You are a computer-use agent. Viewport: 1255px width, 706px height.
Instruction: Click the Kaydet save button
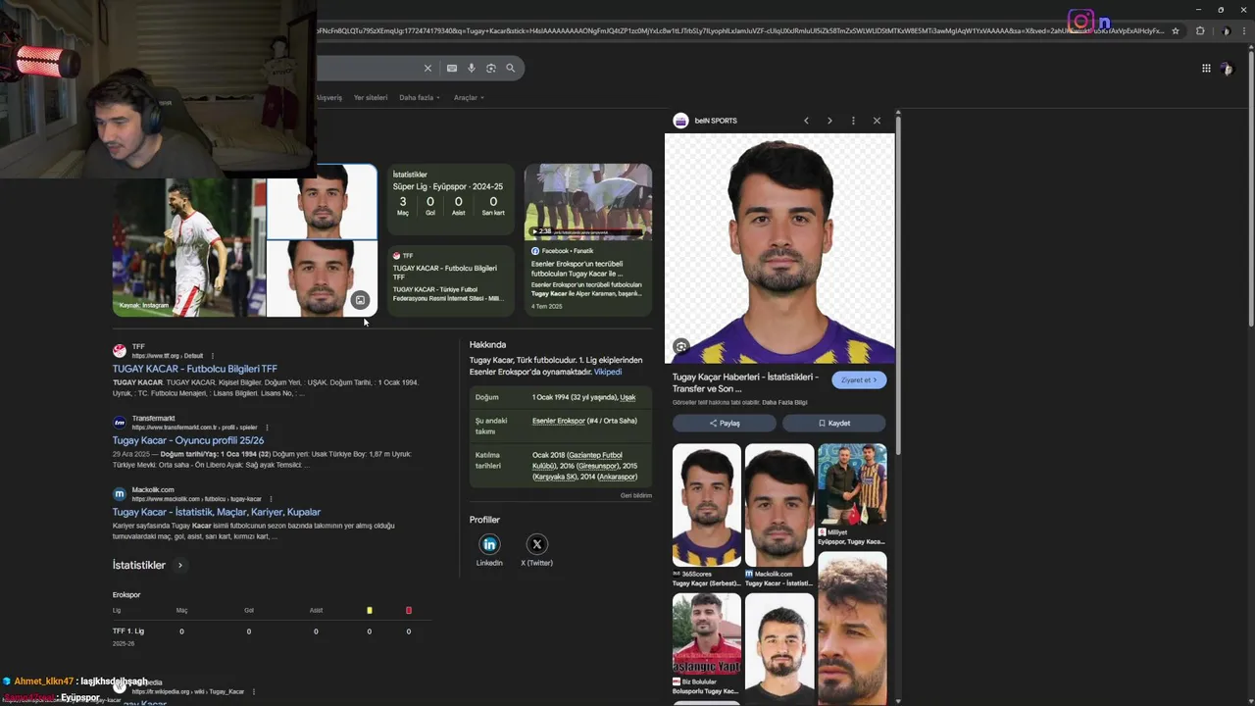coord(834,424)
